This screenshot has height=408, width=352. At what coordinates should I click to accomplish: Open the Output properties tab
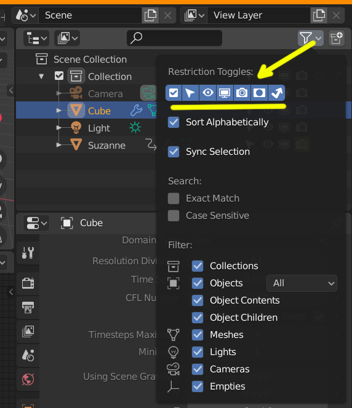(28, 307)
